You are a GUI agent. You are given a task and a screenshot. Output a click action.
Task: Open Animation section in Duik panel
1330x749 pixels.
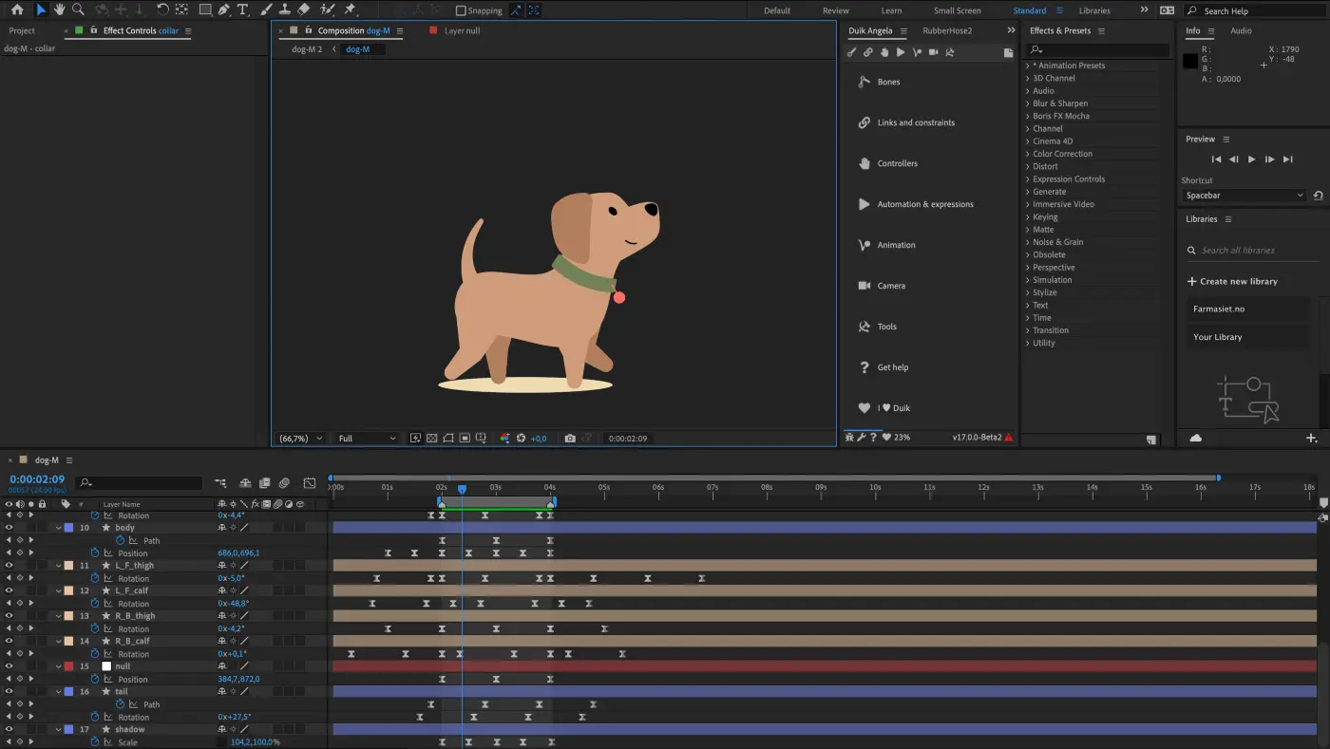click(896, 245)
